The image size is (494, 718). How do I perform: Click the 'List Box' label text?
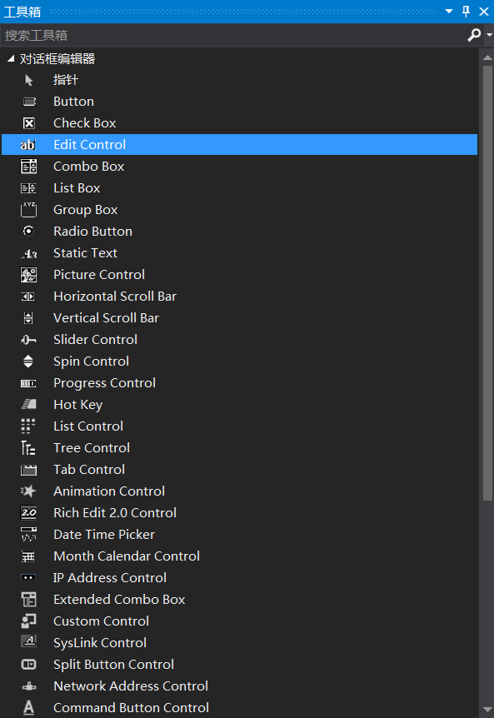[x=77, y=188]
